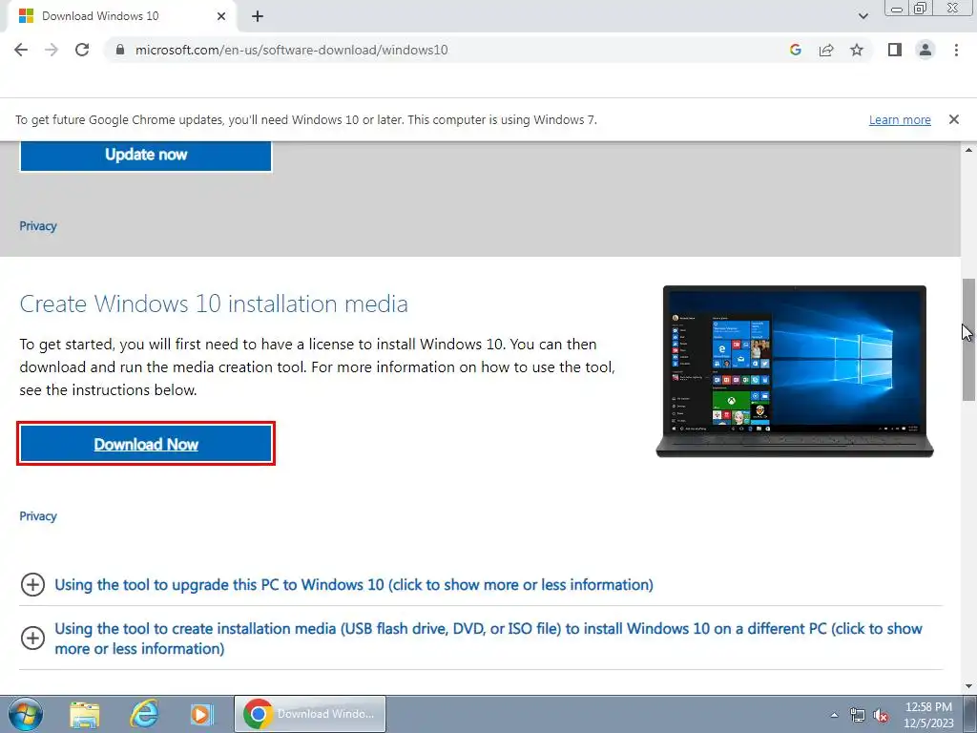The image size is (977, 733).
Task: Open the side panel icon
Action: coord(895,50)
